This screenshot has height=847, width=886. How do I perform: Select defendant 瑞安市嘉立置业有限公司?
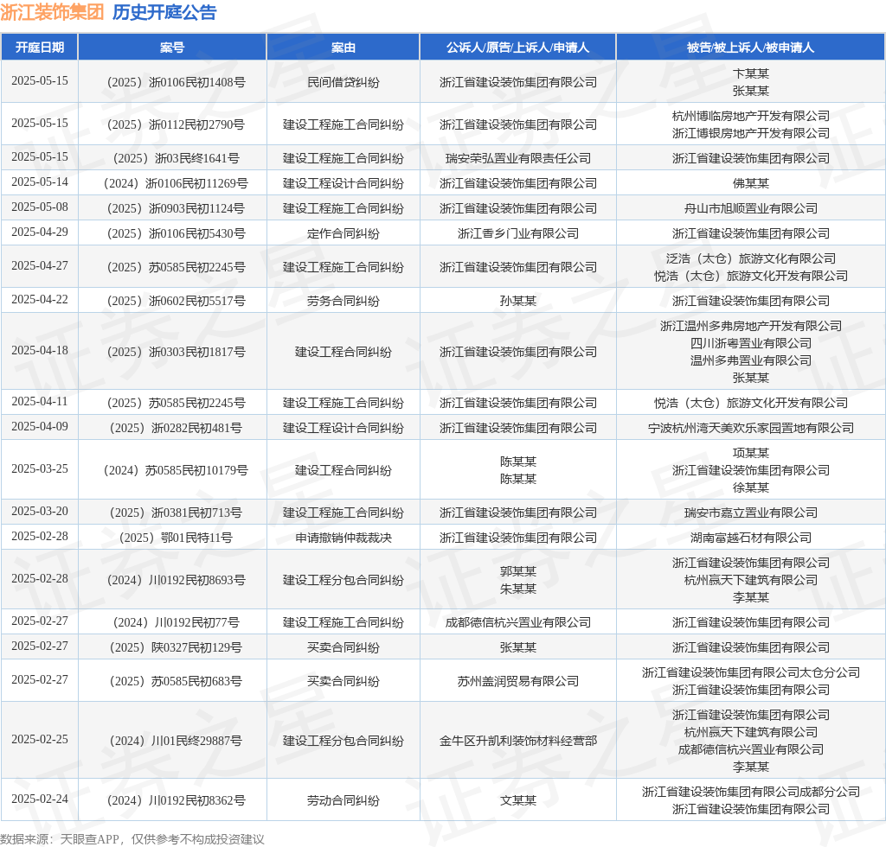750,513
